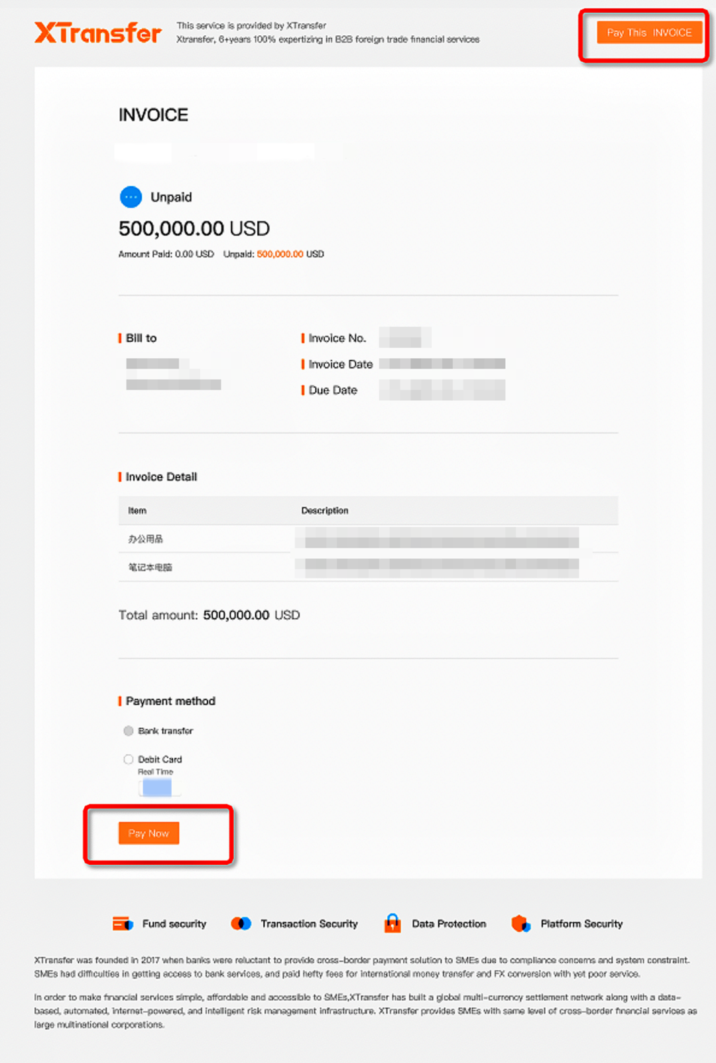The height and width of the screenshot is (1063, 716).
Task: Click the Invoice No. field value
Action: (x=405, y=338)
